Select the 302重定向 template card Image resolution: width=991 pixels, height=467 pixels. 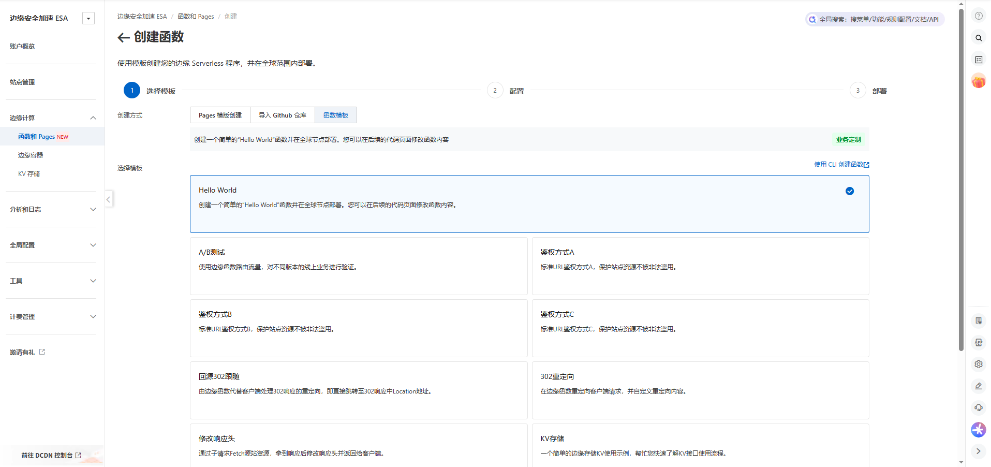[700, 390]
